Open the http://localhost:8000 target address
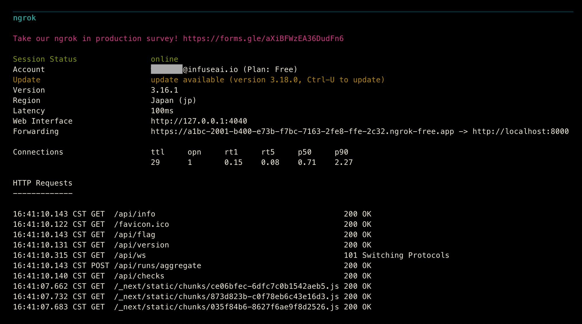The width and height of the screenshot is (582, 324). coord(521,131)
